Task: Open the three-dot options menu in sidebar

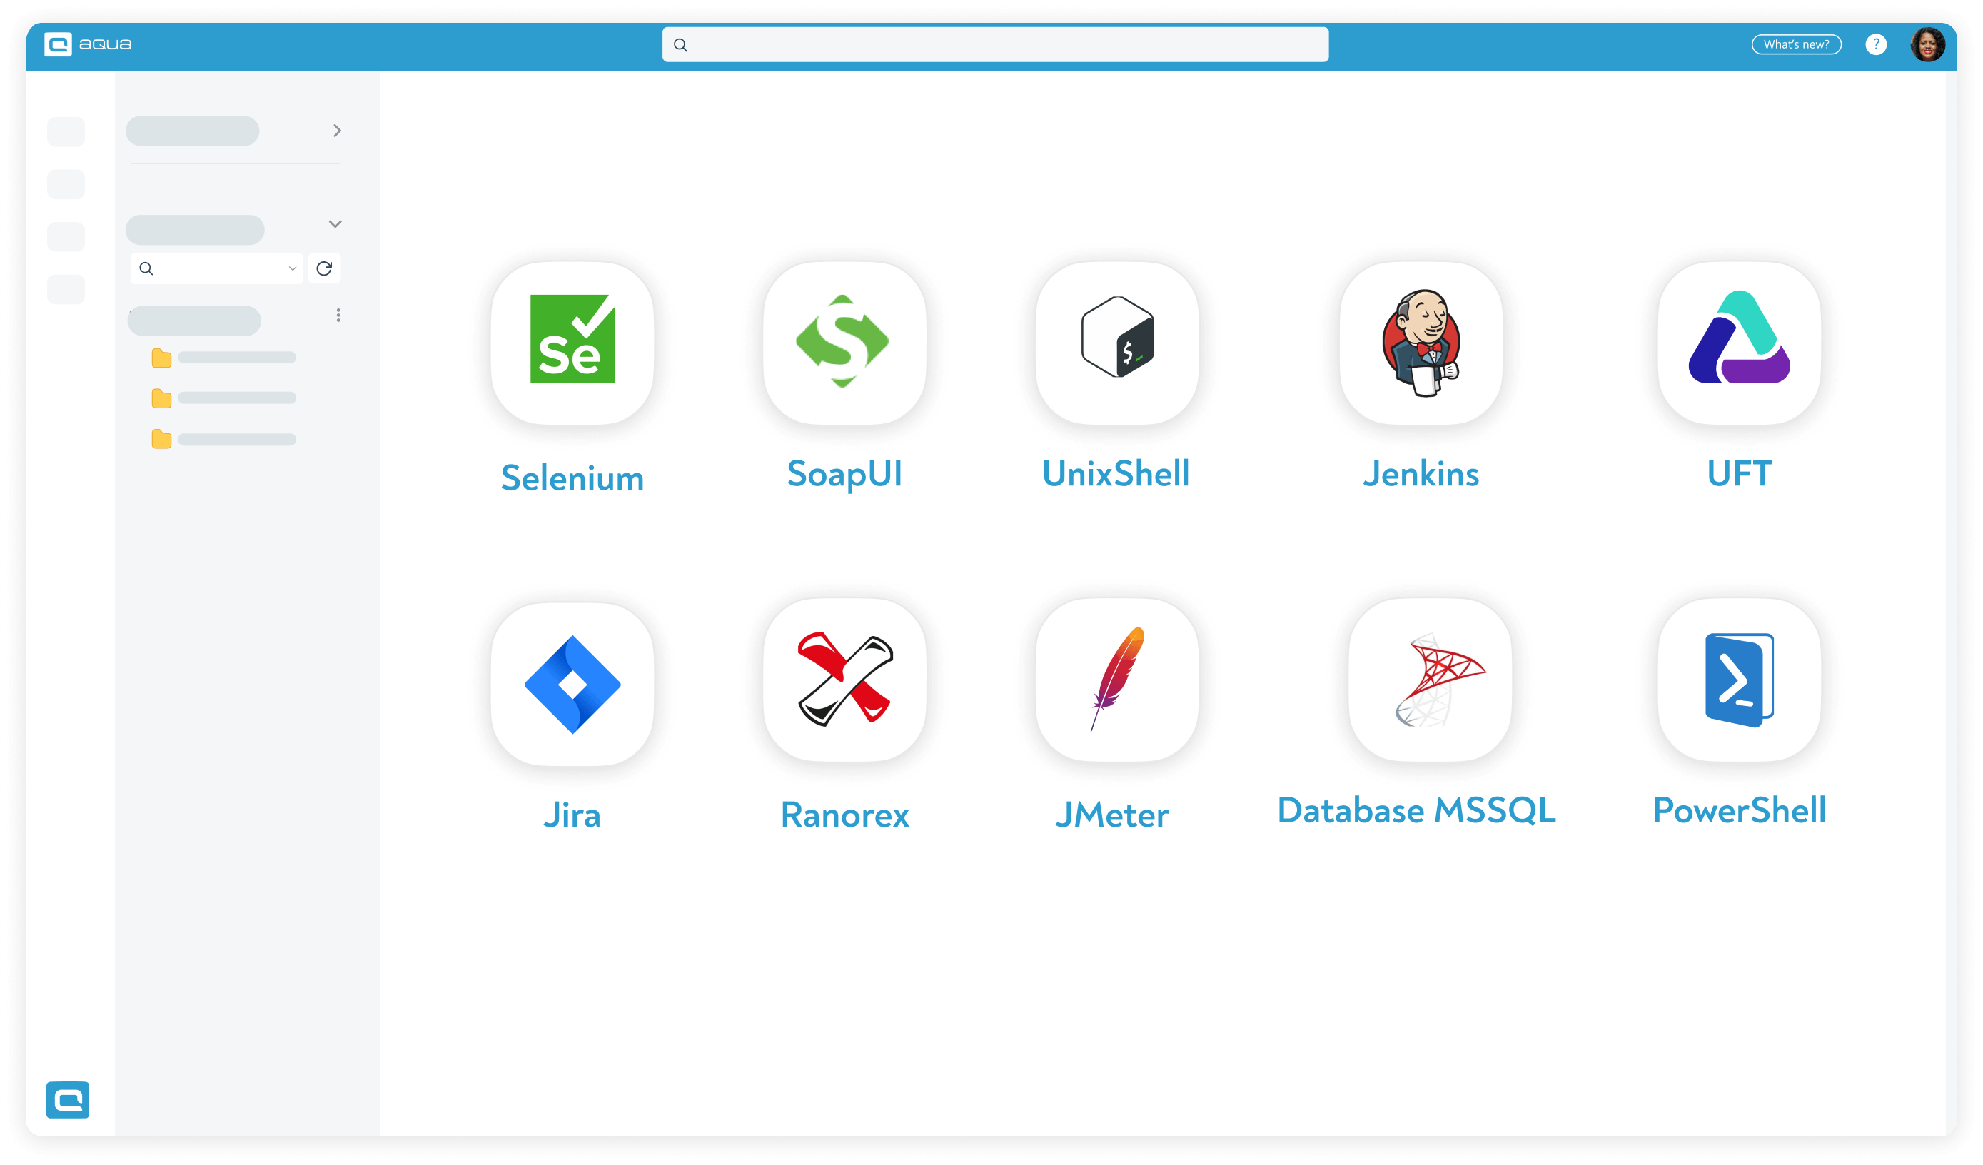Action: (338, 315)
